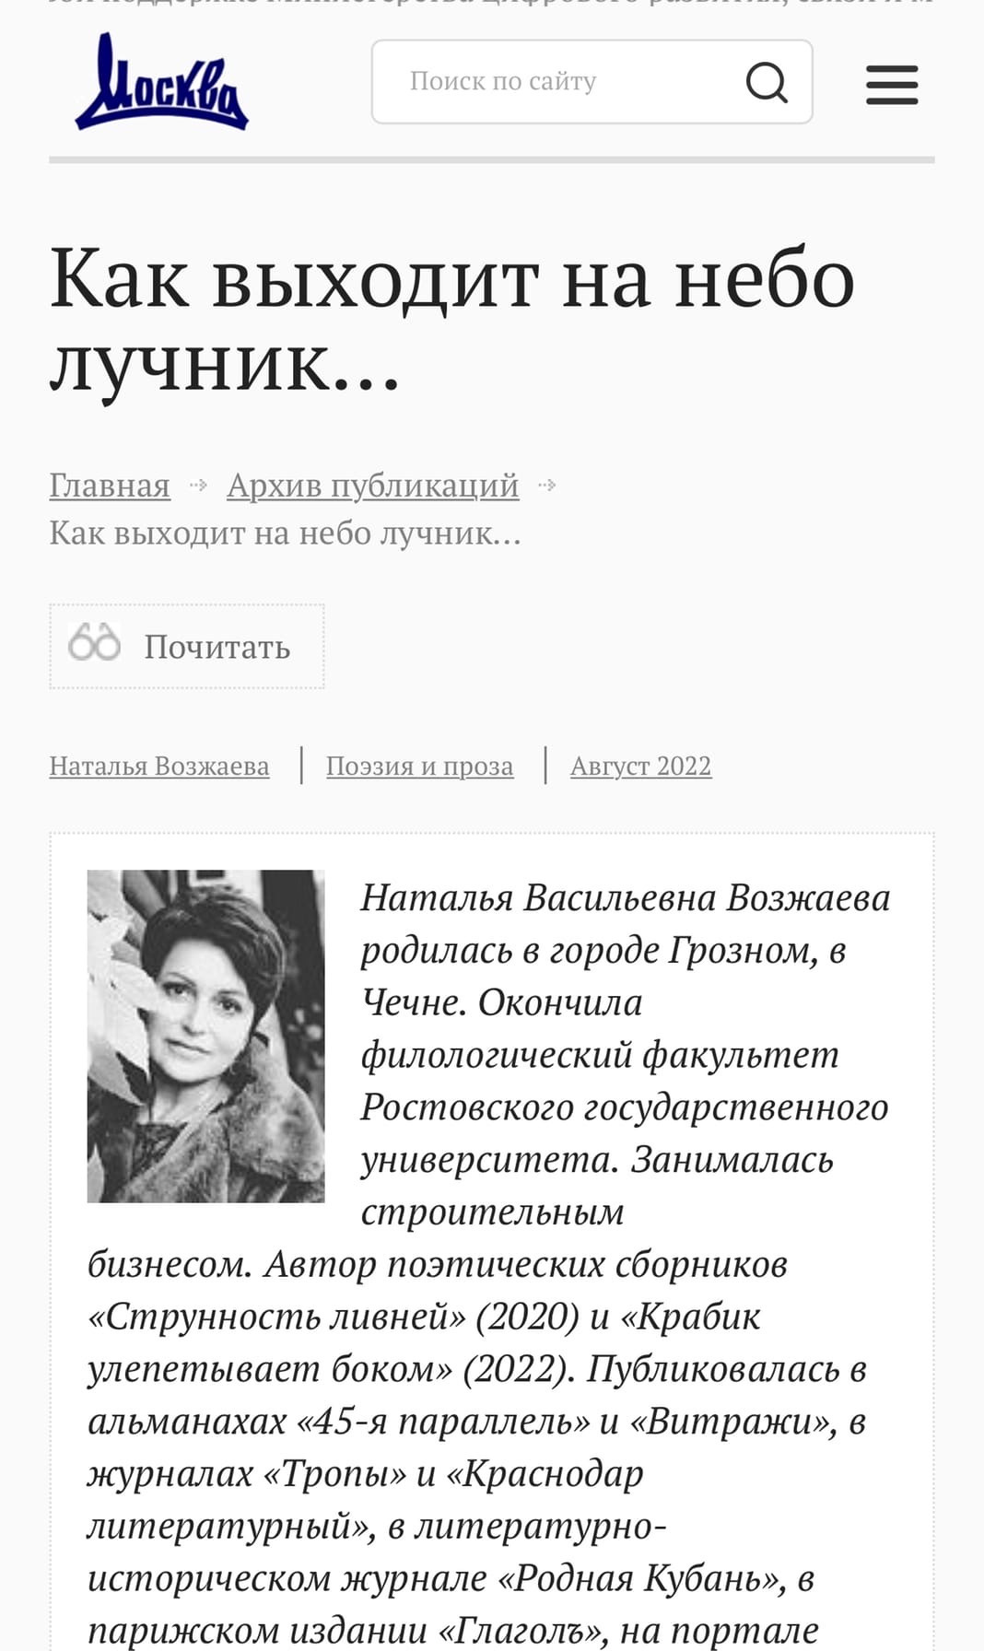Click the divider between author and category
The image size is (984, 1651).
pos(301,766)
